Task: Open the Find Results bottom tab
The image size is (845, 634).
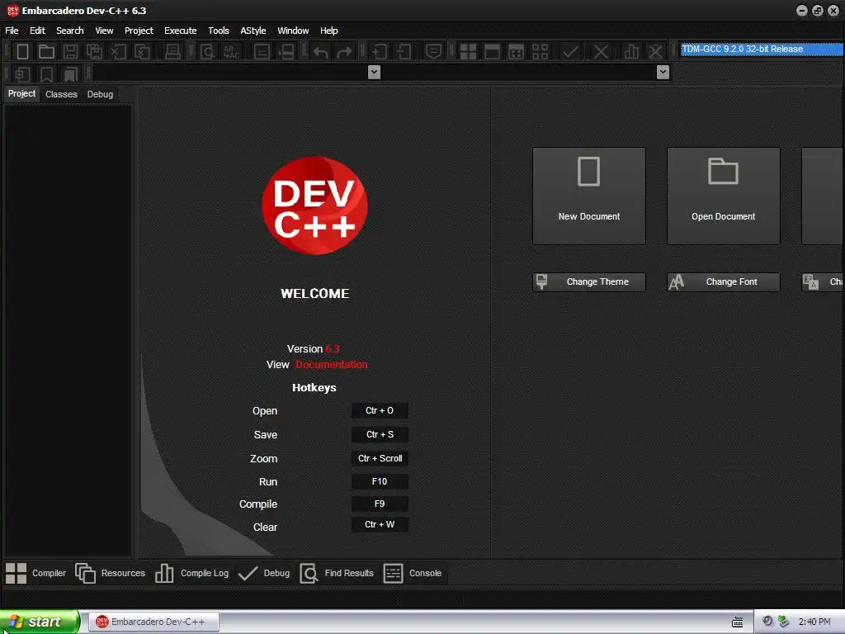Action: (337, 573)
